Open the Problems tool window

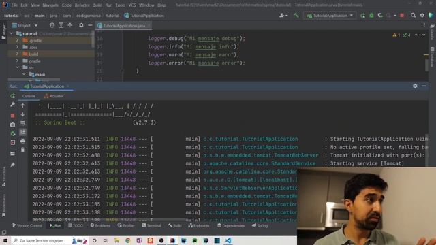[100, 225]
